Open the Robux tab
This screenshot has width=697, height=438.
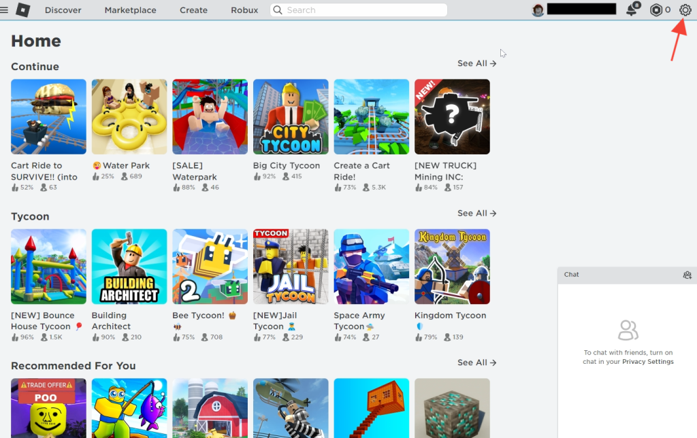[244, 10]
